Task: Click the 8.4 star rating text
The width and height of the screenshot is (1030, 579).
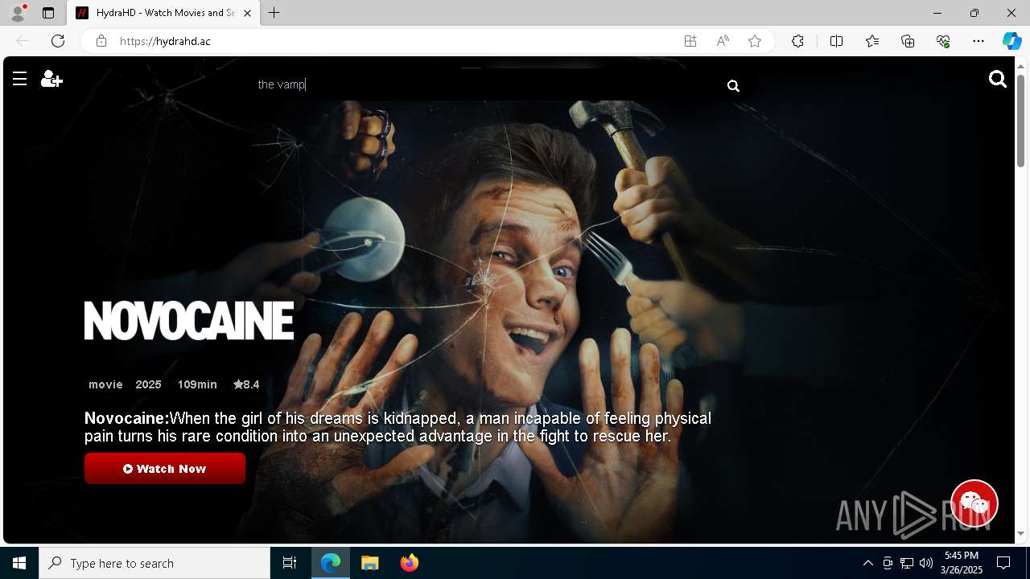Action: 246,384
